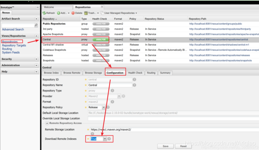The height and width of the screenshot is (150, 259).
Task: Click Override Local Storage Location field
Action: point(173,118)
